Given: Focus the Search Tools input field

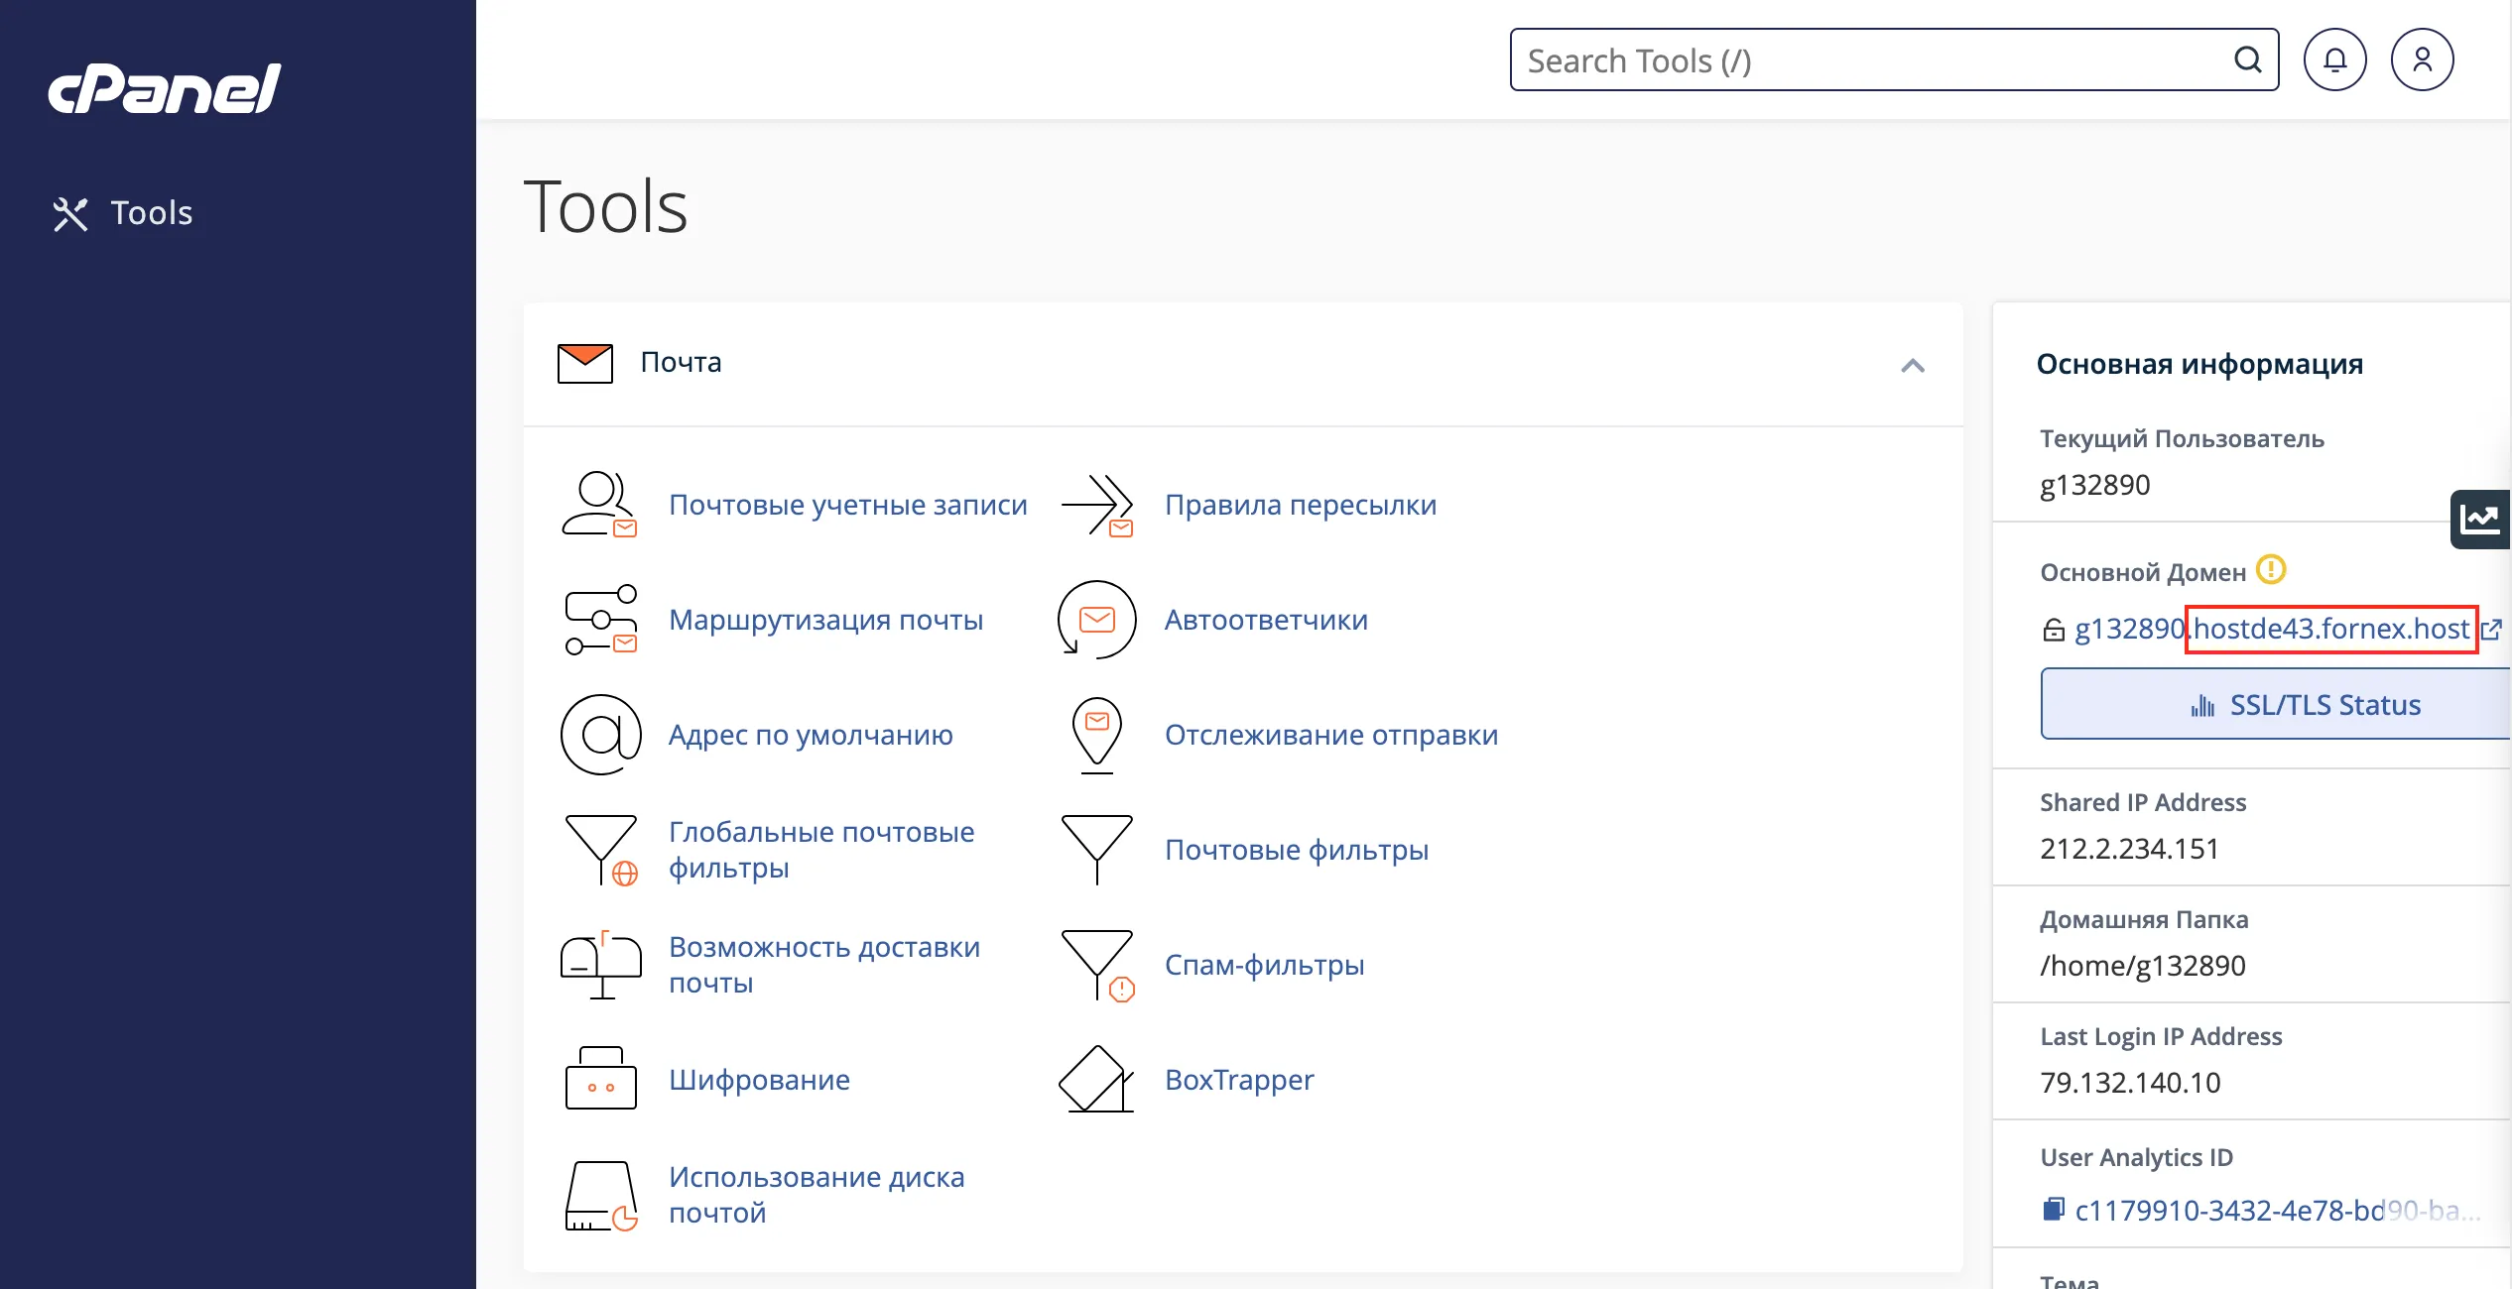Looking at the screenshot, I should coord(1894,60).
